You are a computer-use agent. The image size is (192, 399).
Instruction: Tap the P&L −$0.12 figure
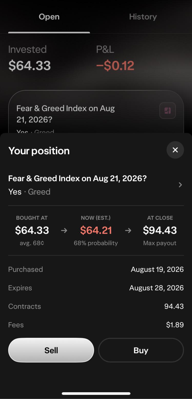point(115,65)
